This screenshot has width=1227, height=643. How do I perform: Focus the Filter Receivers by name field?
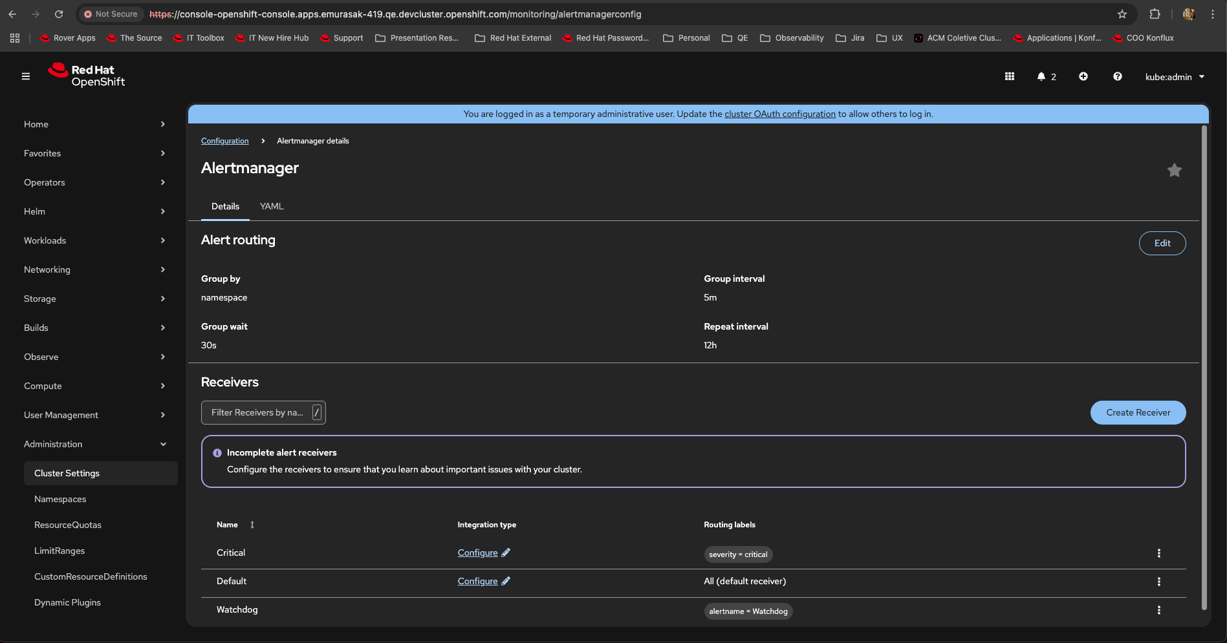pos(259,412)
